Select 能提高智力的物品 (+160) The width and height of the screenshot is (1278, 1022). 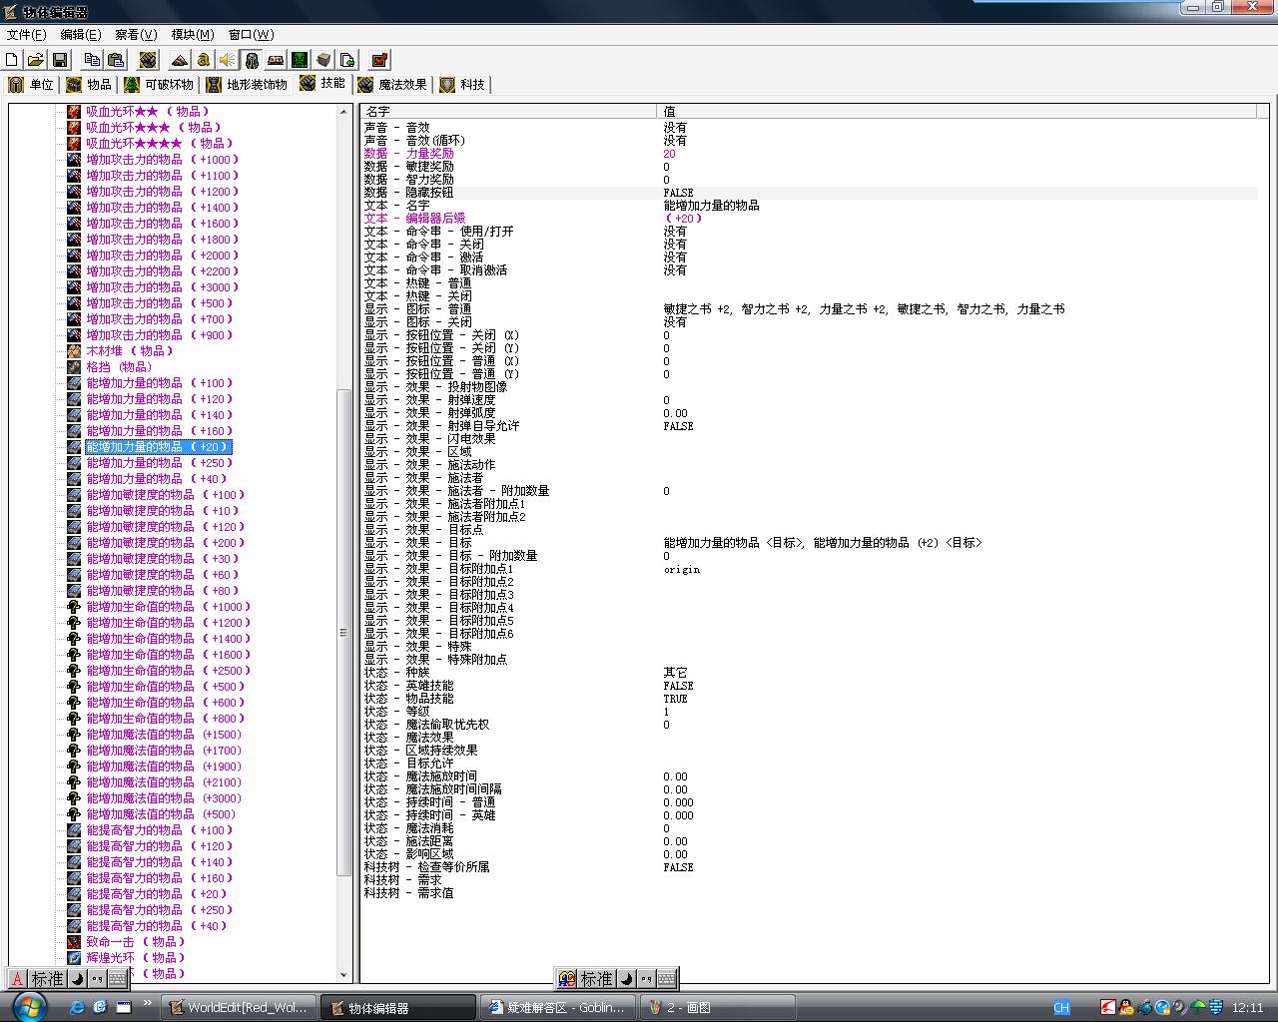pyautogui.click(x=159, y=878)
